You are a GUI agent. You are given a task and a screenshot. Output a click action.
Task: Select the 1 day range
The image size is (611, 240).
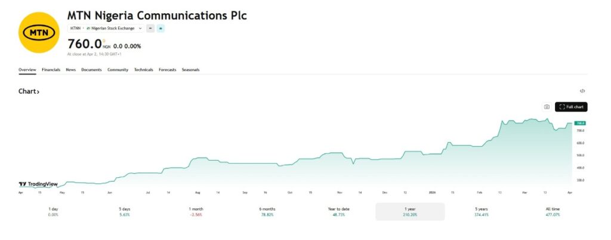(x=53, y=211)
